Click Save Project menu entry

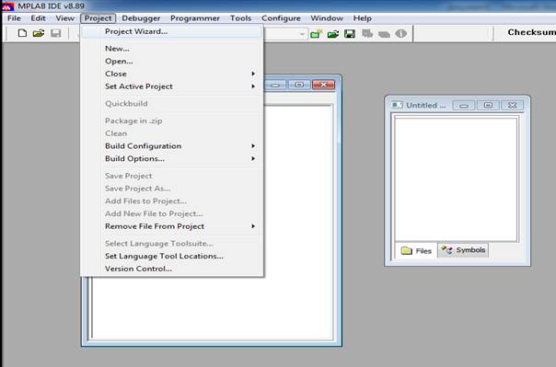pos(172,176)
